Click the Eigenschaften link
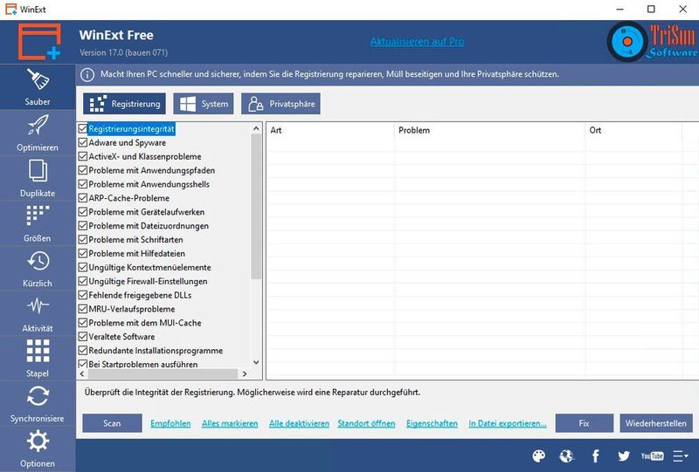The width and height of the screenshot is (699, 472). click(432, 423)
